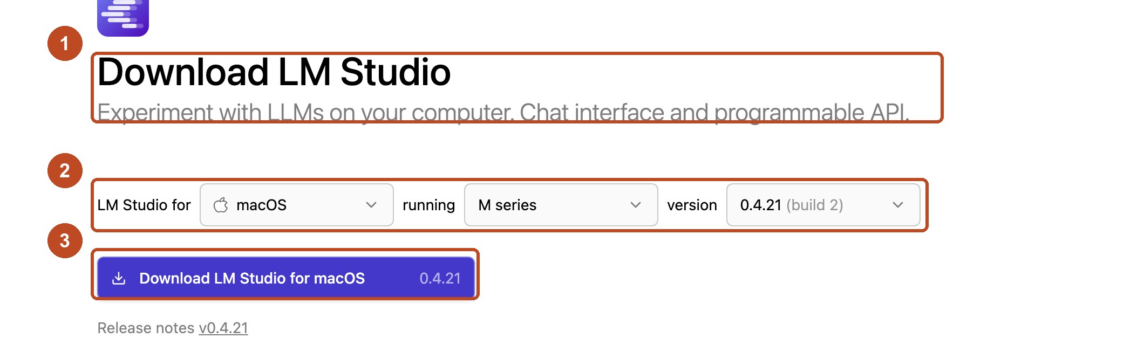The image size is (1144, 345).
Task: Click the Download LM Studio heading
Action: pos(274,72)
